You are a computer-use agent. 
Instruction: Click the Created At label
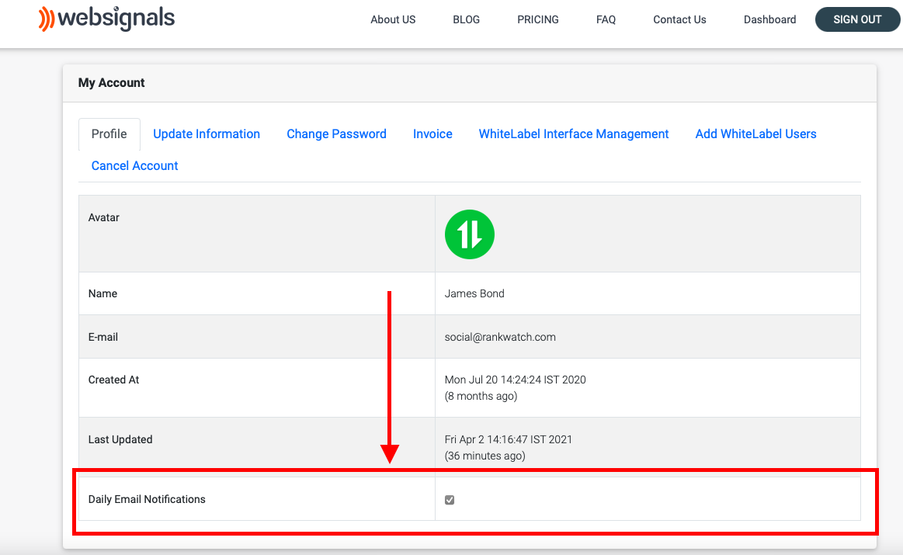(113, 380)
